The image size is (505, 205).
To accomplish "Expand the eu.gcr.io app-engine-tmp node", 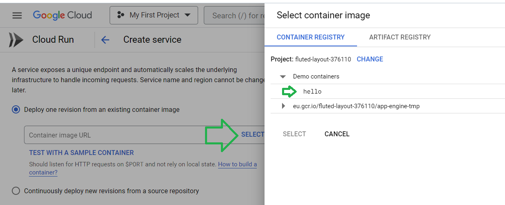I will click(283, 106).
